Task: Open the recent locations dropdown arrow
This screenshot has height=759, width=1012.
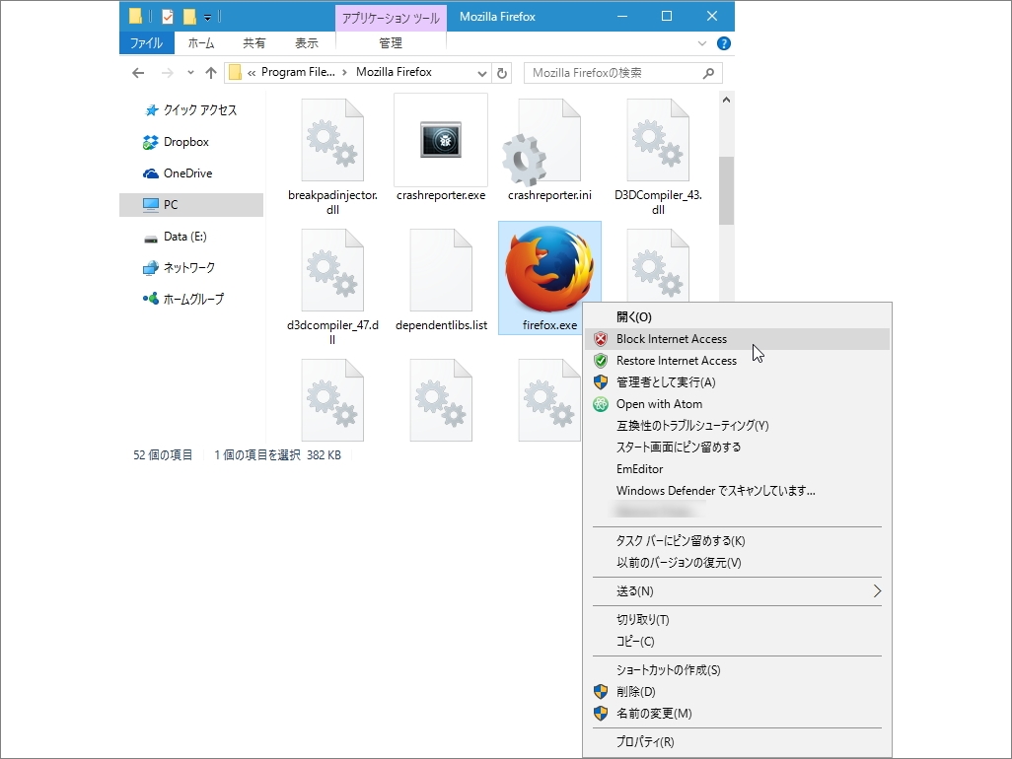Action: (190, 73)
